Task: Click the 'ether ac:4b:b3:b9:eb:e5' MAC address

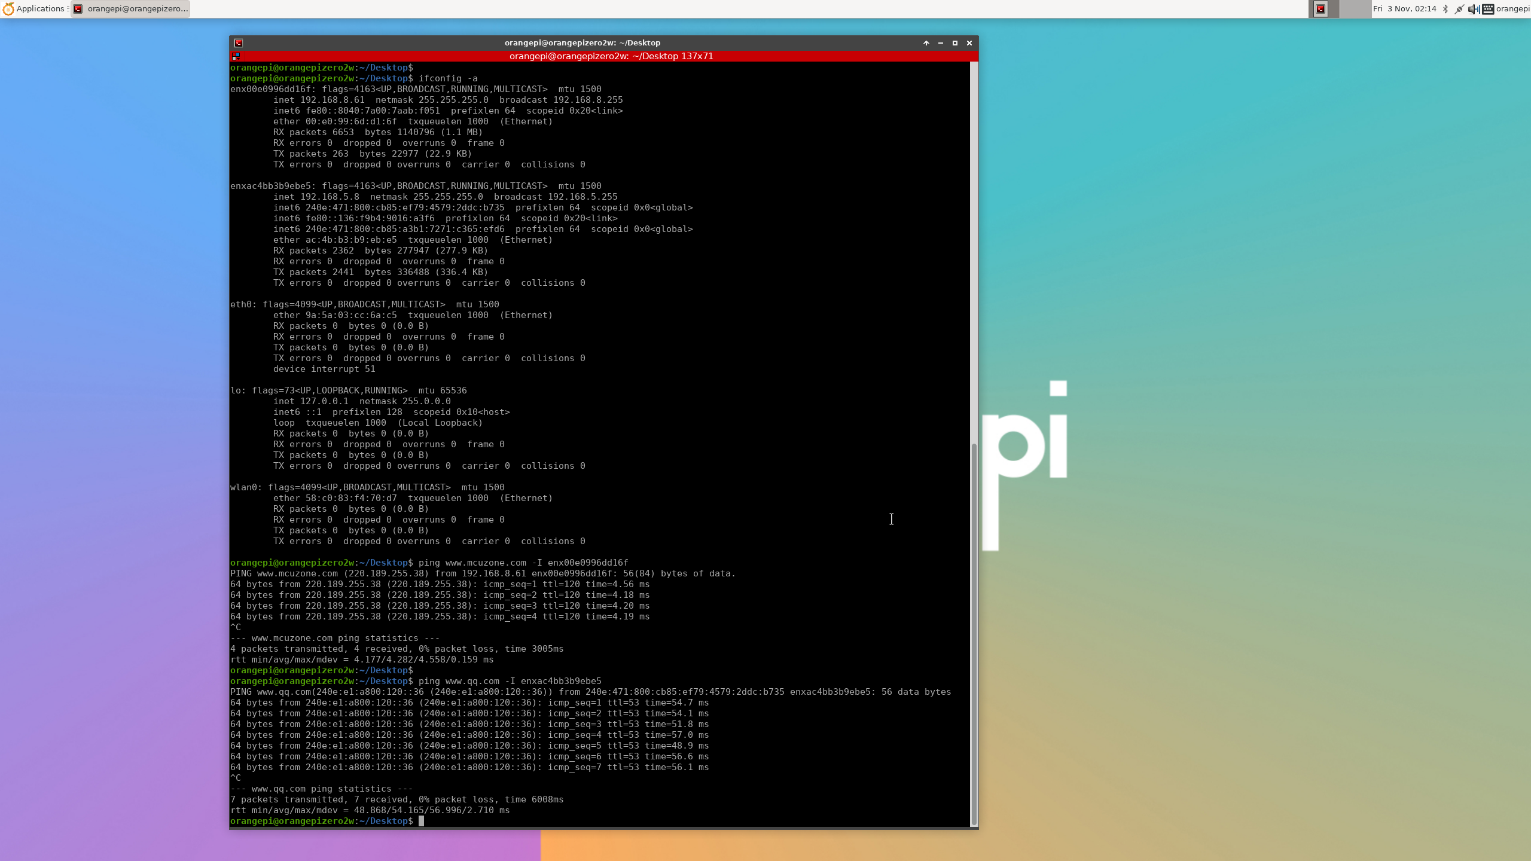Action: click(335, 240)
